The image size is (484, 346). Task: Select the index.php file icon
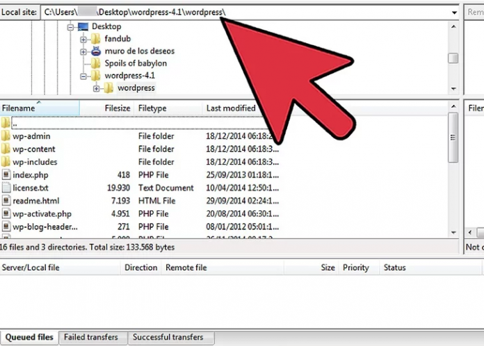[6, 175]
